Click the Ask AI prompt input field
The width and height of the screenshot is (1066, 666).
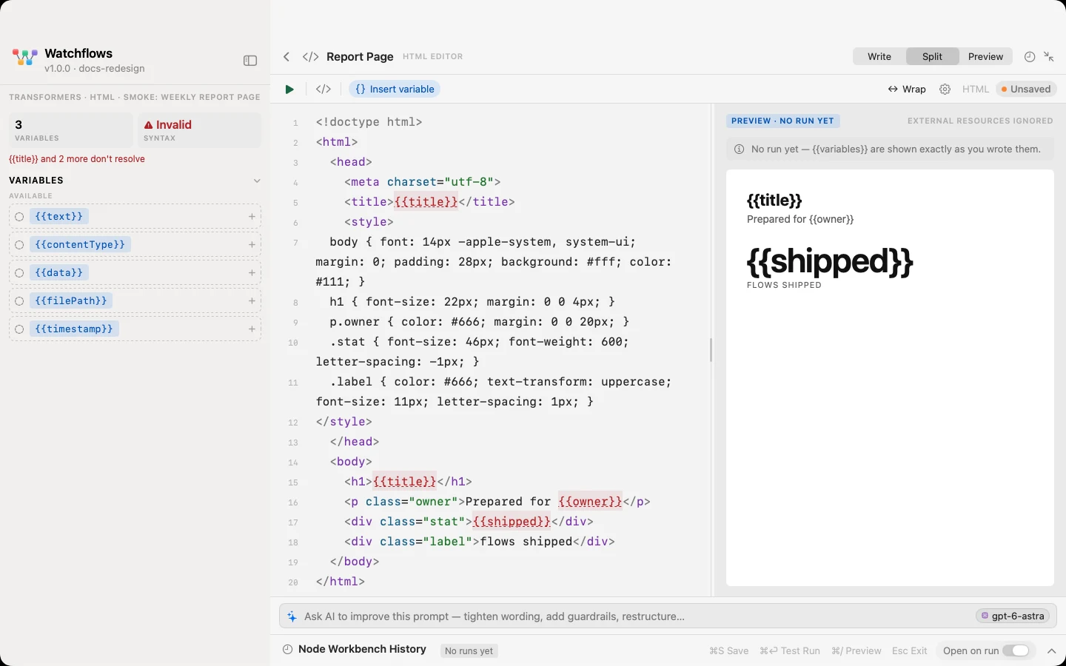[668, 616]
